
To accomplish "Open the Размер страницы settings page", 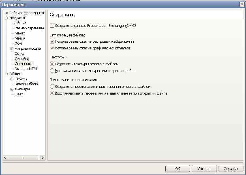I will click(29, 28).
